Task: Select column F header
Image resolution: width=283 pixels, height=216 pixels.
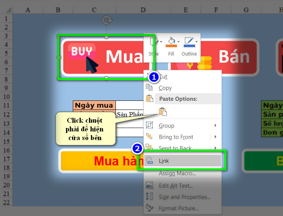Action: click(216, 10)
